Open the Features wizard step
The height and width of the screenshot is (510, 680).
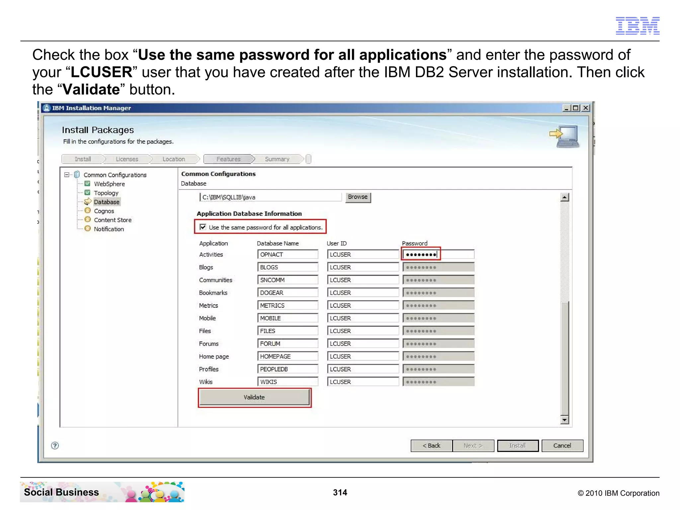pyautogui.click(x=228, y=159)
